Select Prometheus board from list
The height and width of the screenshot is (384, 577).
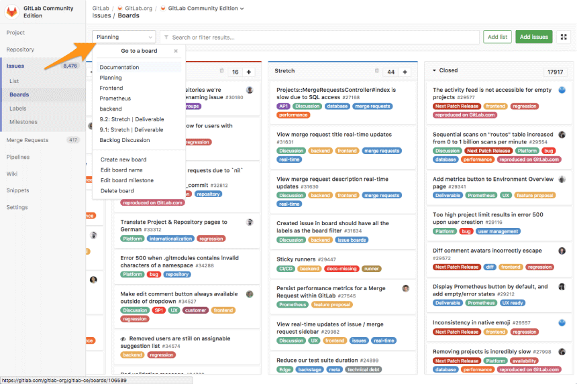point(139,99)
